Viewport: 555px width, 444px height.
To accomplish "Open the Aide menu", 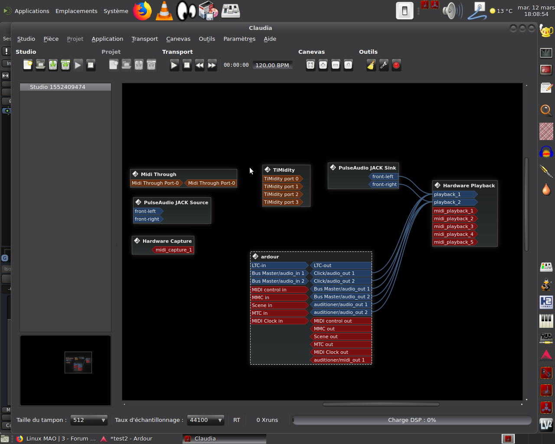I will (x=270, y=39).
